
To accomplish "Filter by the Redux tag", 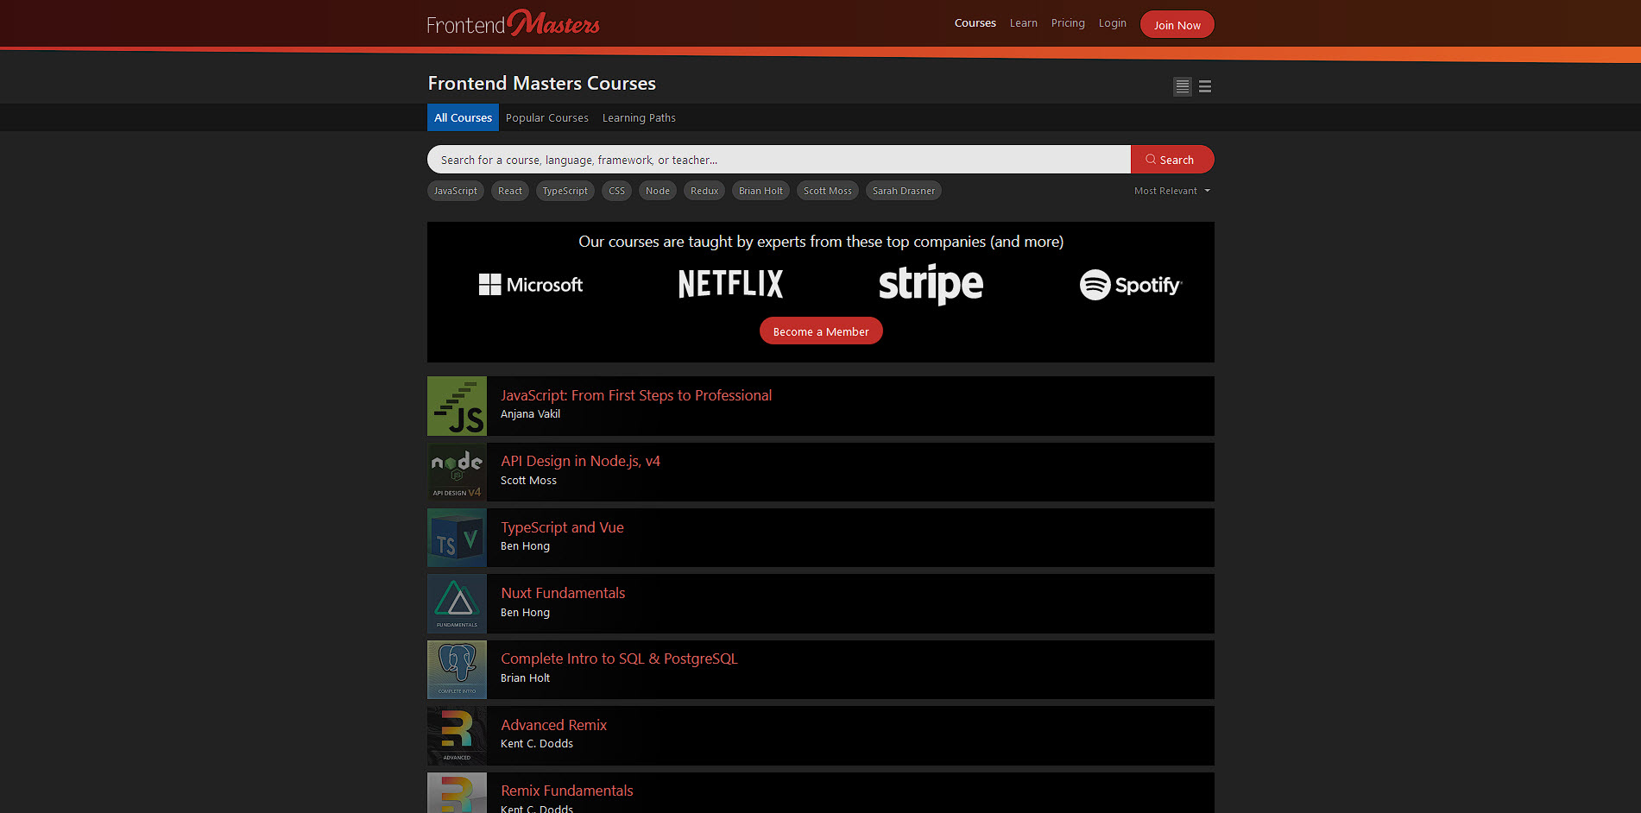I will click(704, 191).
